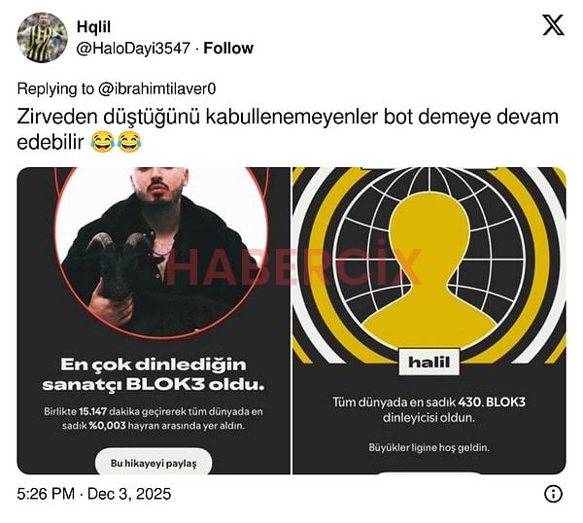
Task: Click the 'halil' name badge
Action: [429, 362]
